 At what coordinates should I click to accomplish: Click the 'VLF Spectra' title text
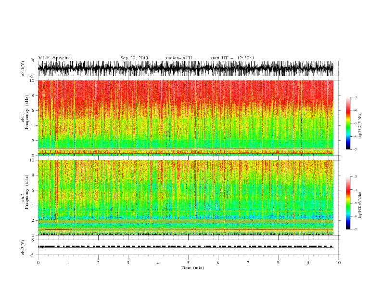(54, 58)
